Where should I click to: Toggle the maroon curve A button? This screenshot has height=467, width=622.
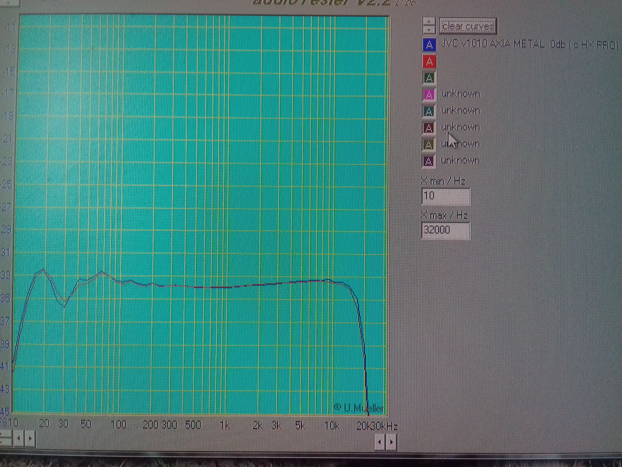pos(429,128)
